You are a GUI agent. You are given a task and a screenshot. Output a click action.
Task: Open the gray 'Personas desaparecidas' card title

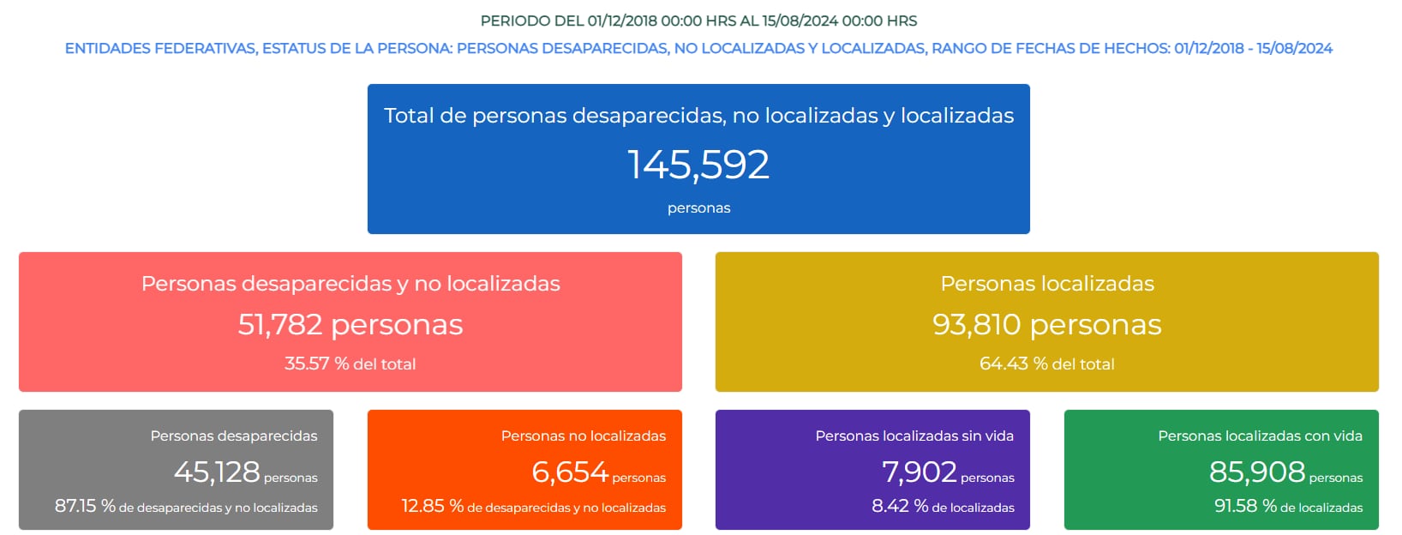pos(233,436)
